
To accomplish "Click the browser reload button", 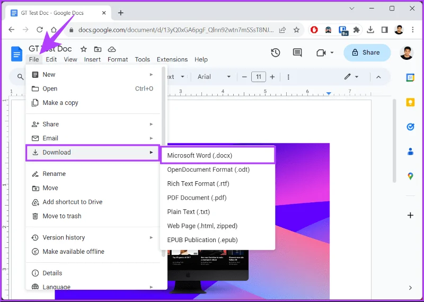I will 40,30.
